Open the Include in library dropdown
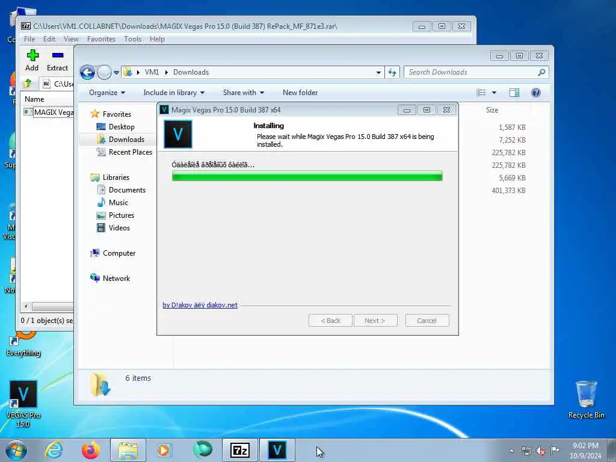This screenshot has height=462, width=616. point(174,93)
